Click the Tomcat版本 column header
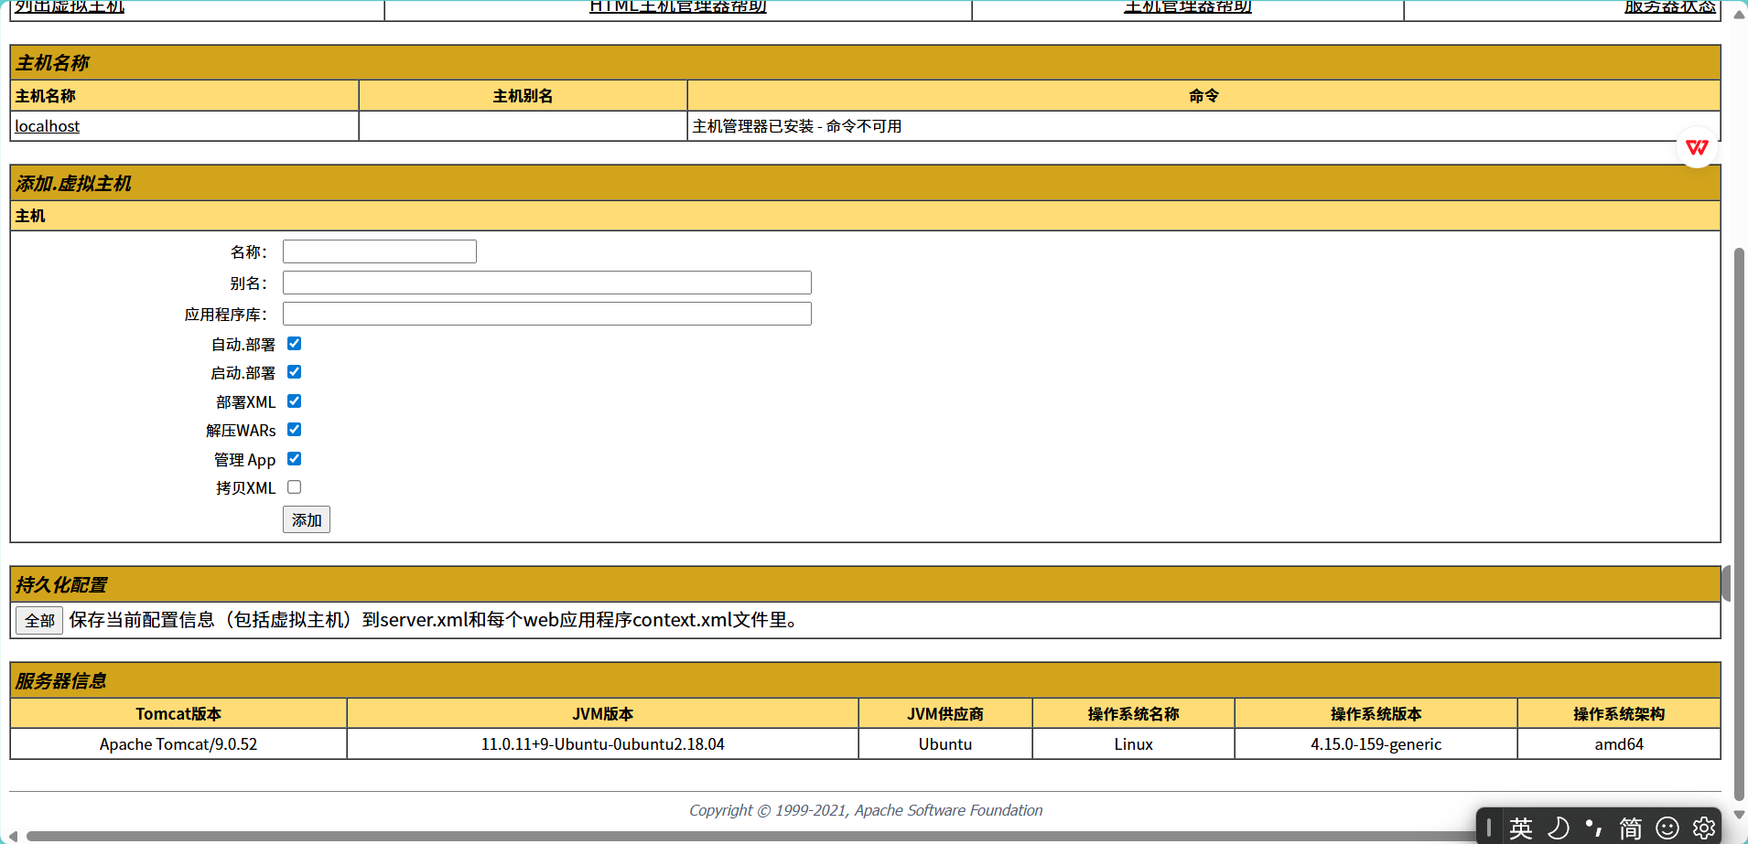Screen dimensions: 1748x844 [x=178, y=714]
